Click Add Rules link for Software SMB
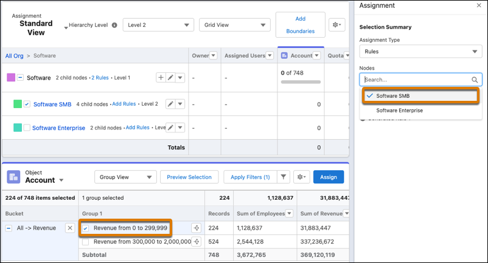 [x=124, y=104]
